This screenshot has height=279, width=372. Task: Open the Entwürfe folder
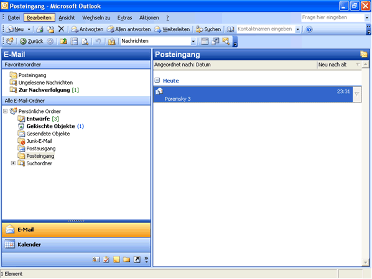tap(38, 119)
